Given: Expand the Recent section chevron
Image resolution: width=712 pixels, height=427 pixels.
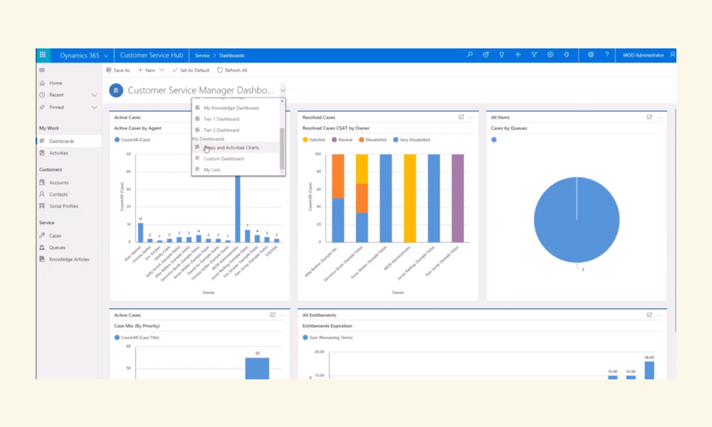Looking at the screenshot, I should [x=95, y=95].
